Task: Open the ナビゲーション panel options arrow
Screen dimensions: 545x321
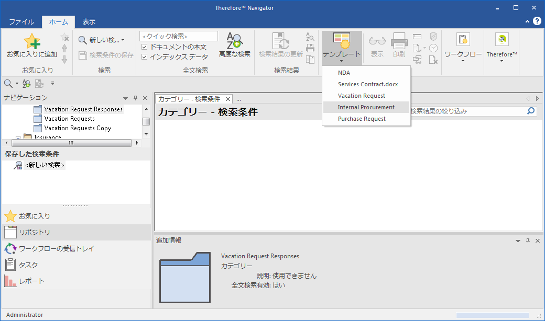Action: pyautogui.click(x=125, y=98)
